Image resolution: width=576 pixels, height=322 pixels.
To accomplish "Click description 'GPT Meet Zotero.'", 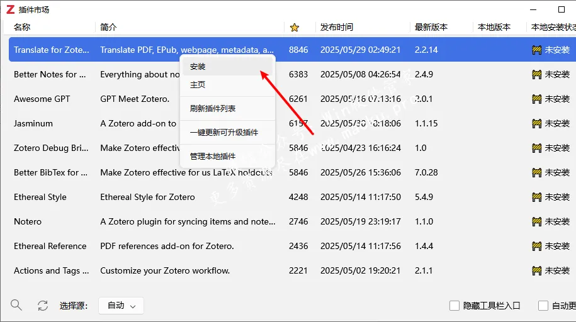I will (x=135, y=99).
